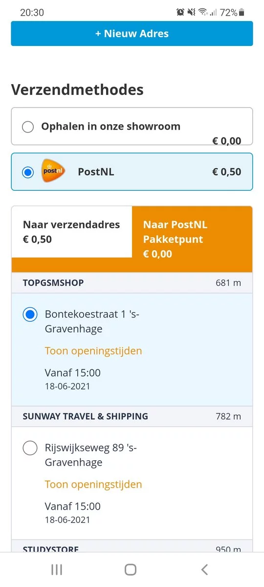Tap the muted sound status icon
264x587 pixels.
click(x=191, y=13)
